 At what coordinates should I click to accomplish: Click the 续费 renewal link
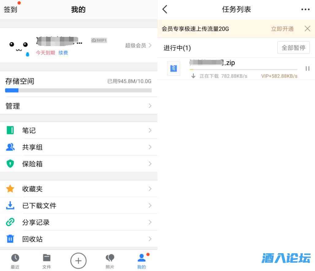[63, 53]
